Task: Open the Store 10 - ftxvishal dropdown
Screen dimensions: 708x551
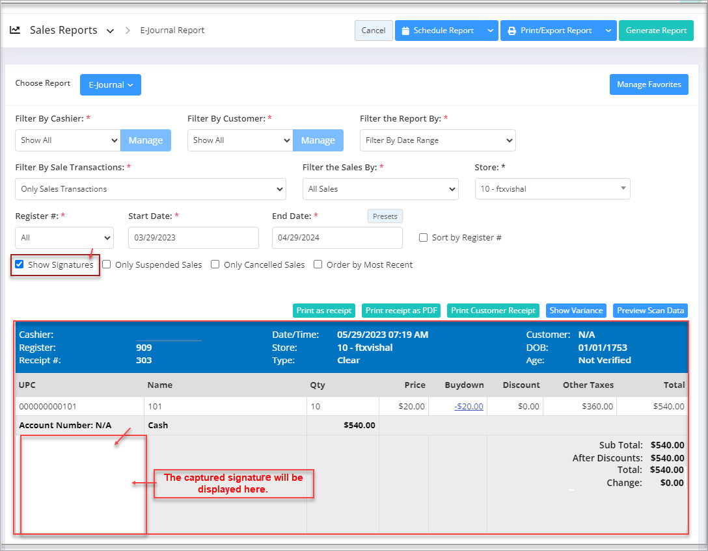Action: point(552,189)
